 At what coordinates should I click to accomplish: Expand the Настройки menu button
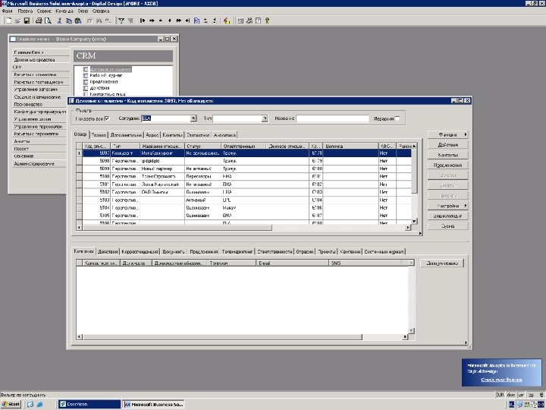pyautogui.click(x=448, y=206)
